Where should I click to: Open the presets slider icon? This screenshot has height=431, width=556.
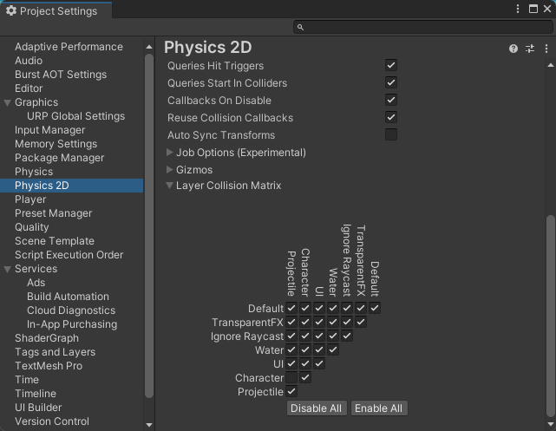click(x=530, y=49)
